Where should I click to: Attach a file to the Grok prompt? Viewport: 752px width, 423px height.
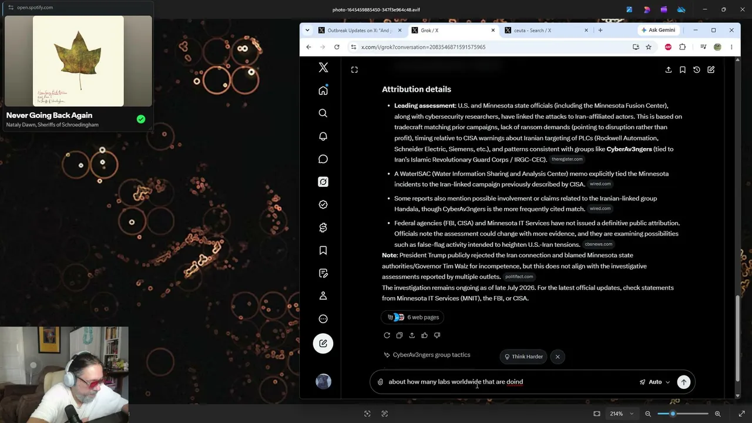(380, 382)
